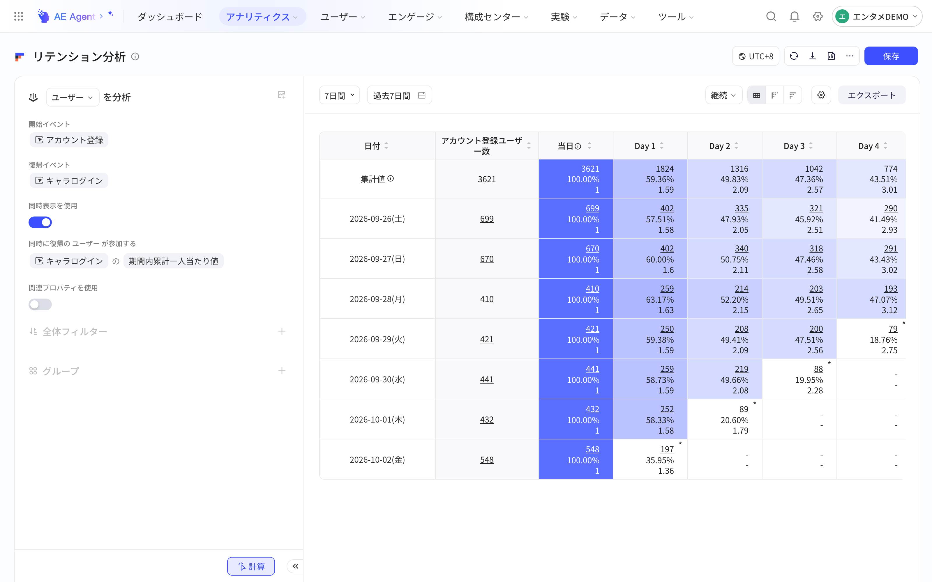This screenshot has height=582, width=932.
Task: Open table display settings gear
Action: click(x=821, y=95)
